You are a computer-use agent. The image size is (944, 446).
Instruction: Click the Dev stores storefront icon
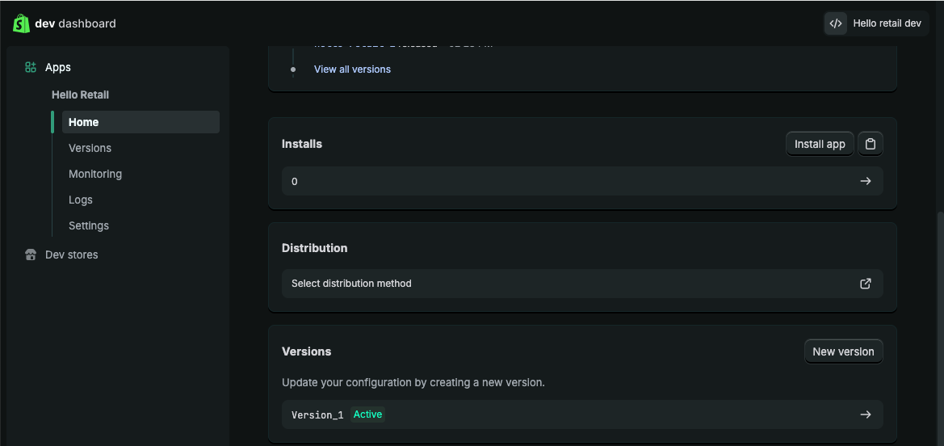coord(31,255)
